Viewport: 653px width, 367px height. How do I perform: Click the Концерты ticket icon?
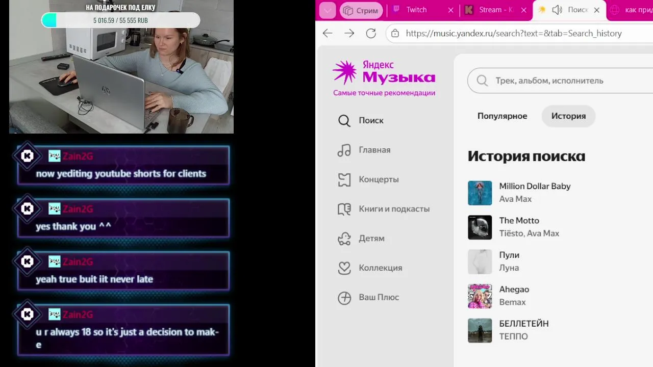[344, 179]
